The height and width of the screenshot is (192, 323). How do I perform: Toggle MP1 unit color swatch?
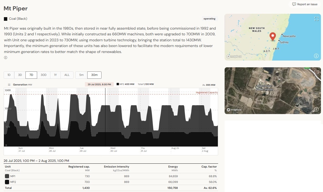[7, 176]
